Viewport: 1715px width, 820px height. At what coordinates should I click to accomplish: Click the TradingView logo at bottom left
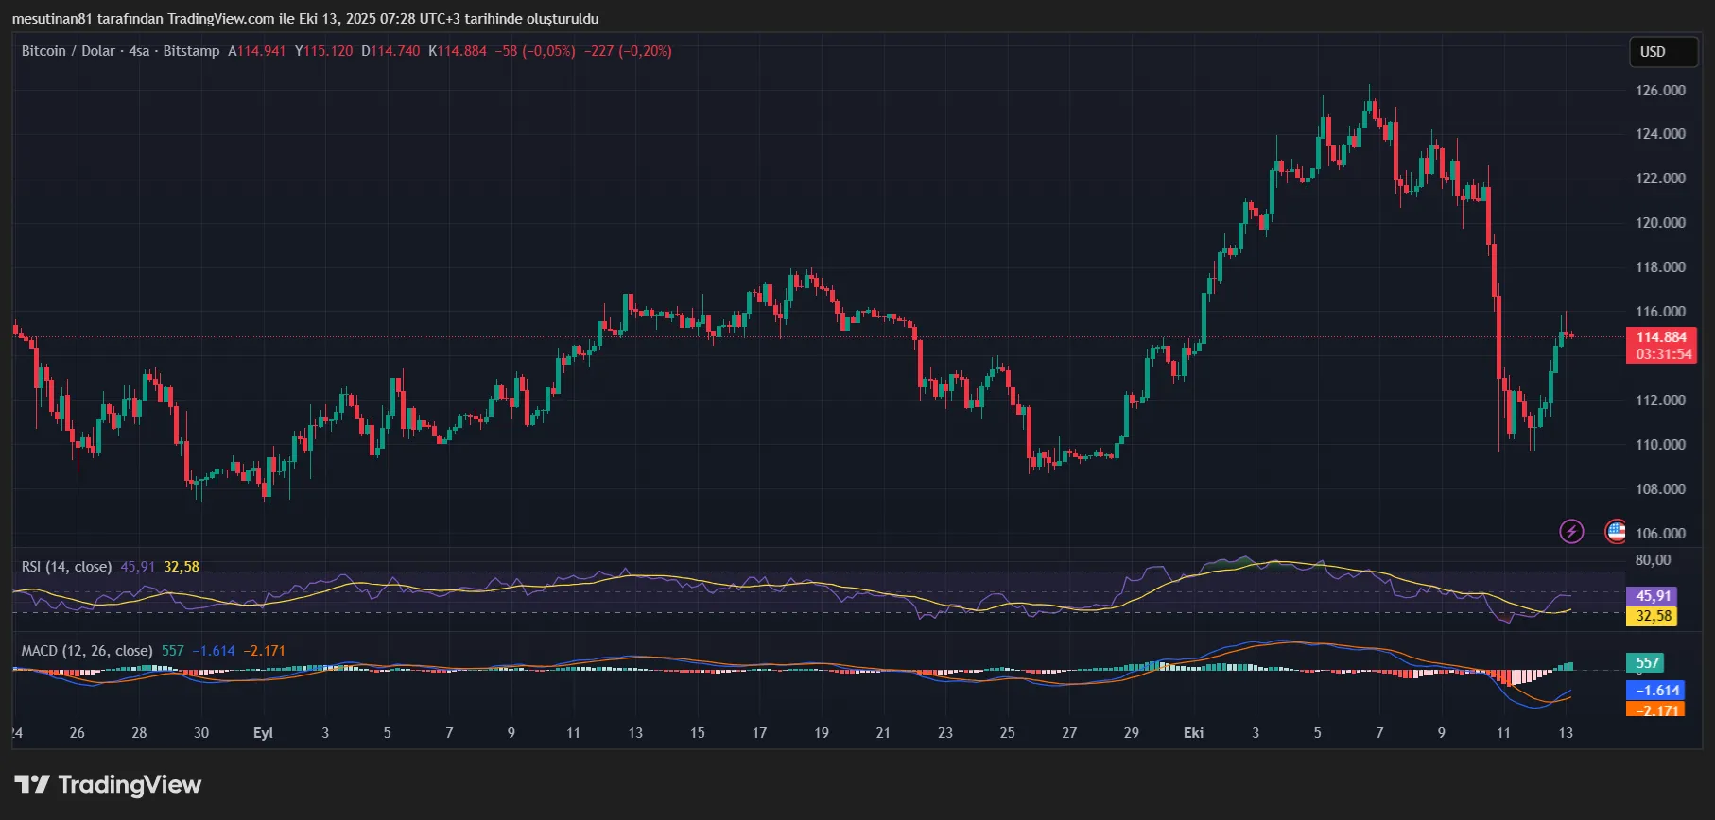[x=108, y=784]
